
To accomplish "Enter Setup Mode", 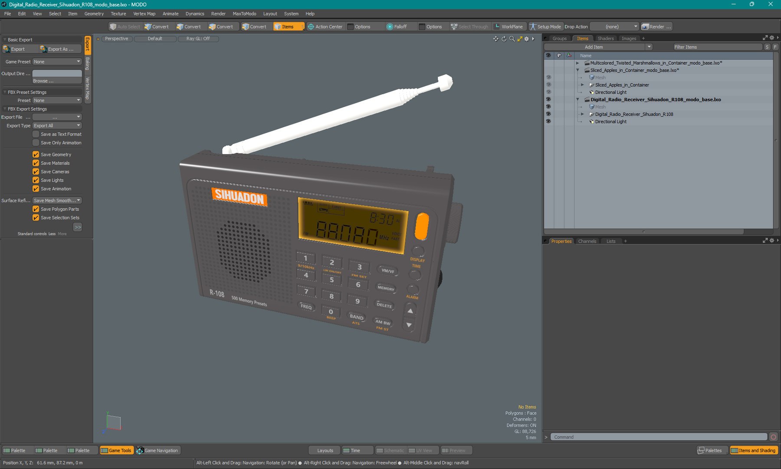I will 545,26.
